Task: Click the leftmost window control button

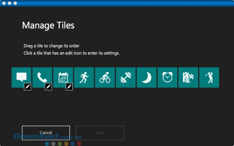Action: click(4, 3)
